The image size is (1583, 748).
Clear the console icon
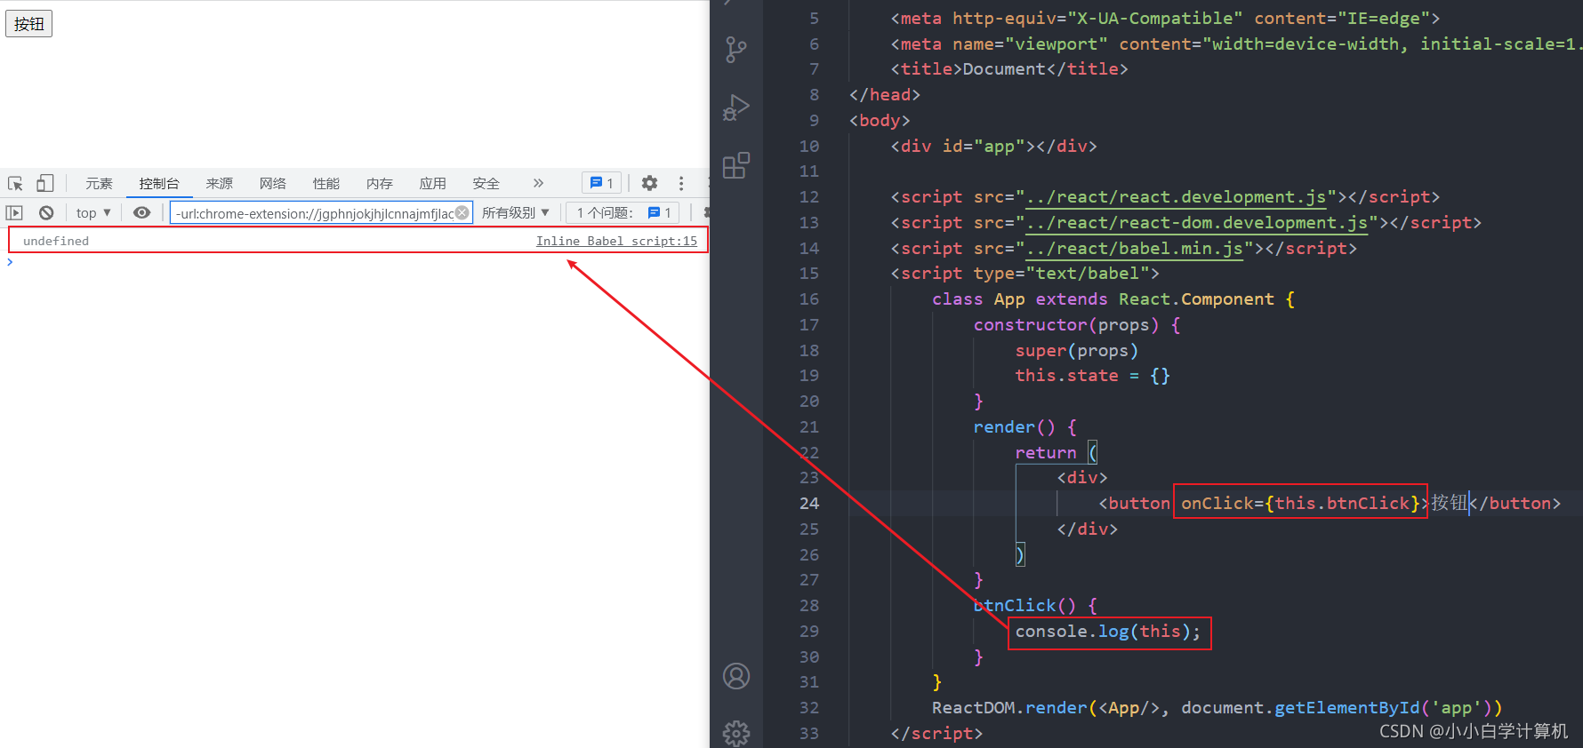(46, 212)
